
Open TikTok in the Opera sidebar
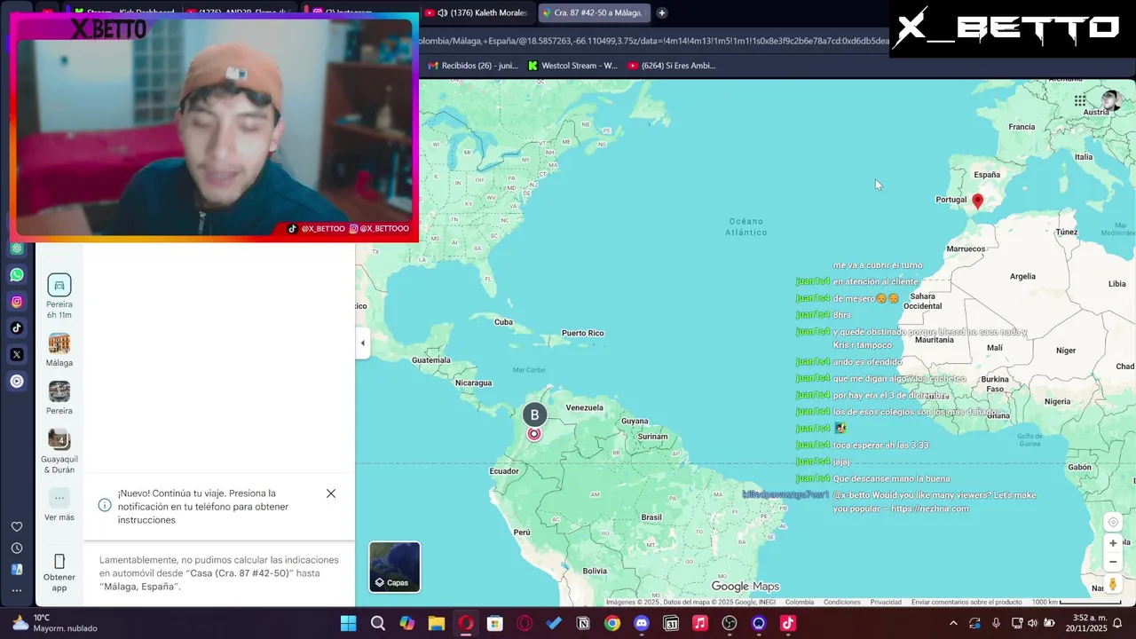tap(17, 328)
